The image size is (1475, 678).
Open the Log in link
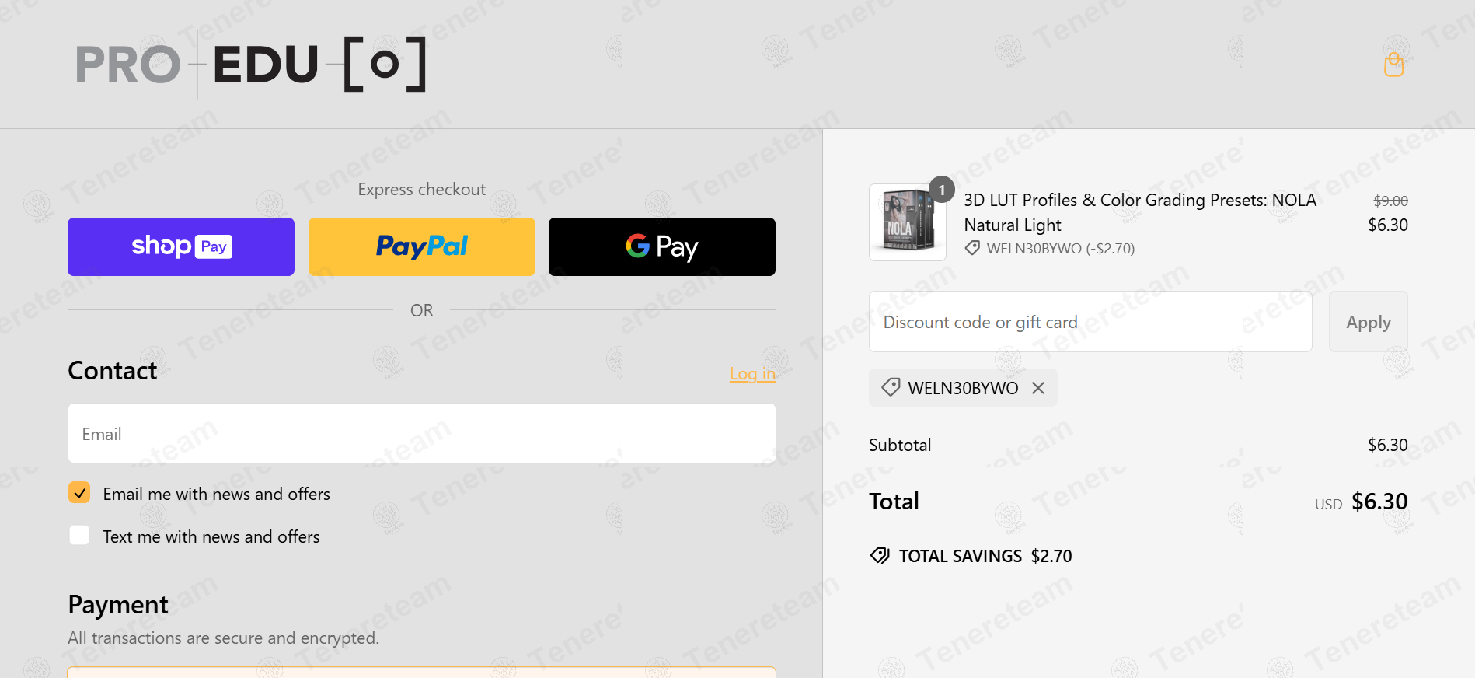pos(752,374)
